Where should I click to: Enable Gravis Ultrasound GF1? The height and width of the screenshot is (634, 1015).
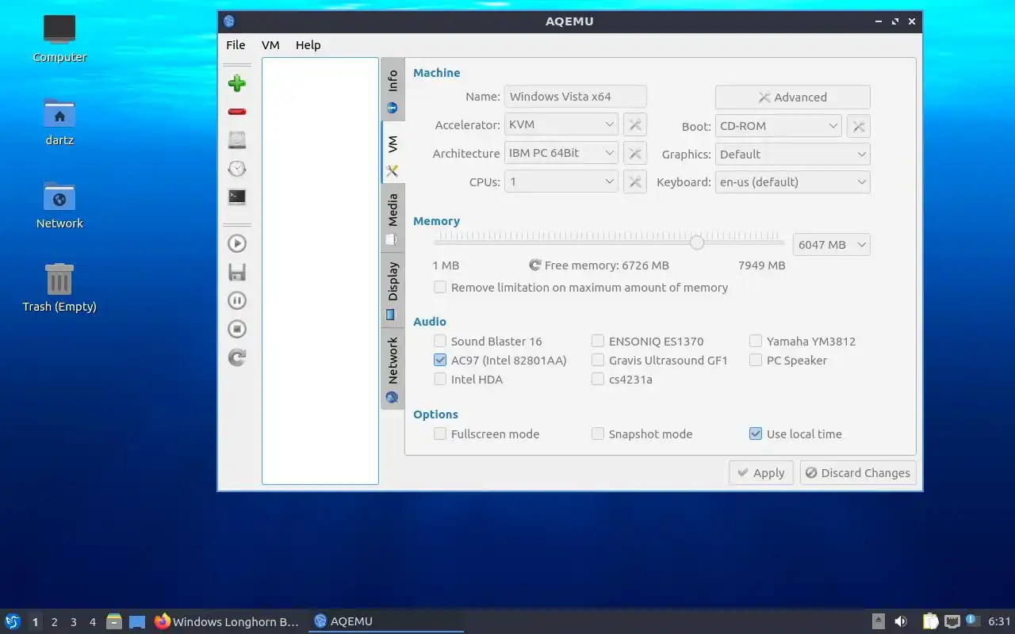click(660, 361)
